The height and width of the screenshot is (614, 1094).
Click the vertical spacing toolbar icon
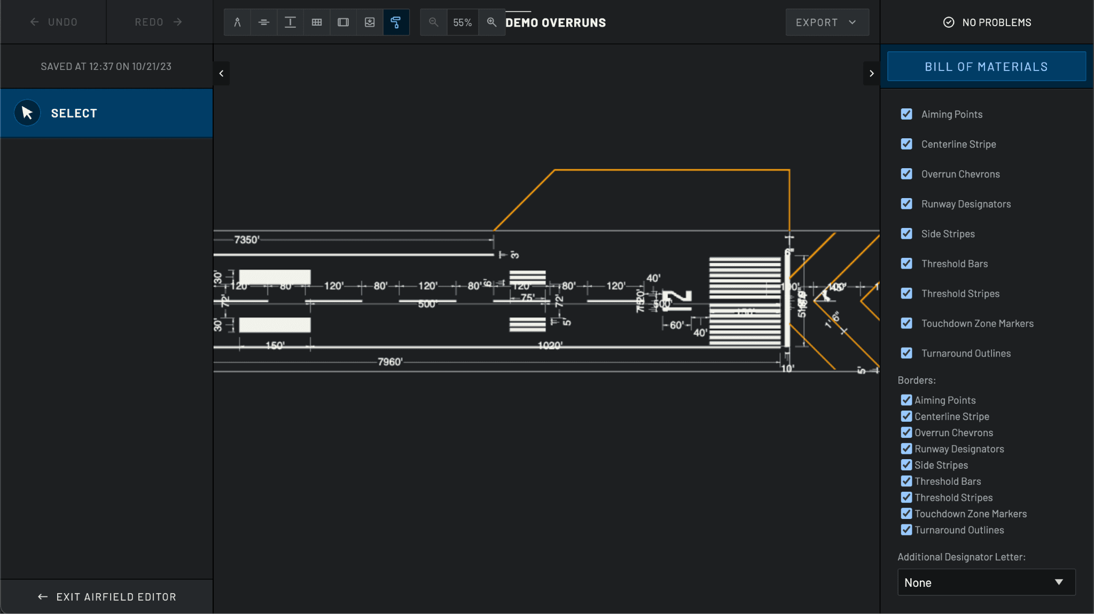tap(290, 22)
